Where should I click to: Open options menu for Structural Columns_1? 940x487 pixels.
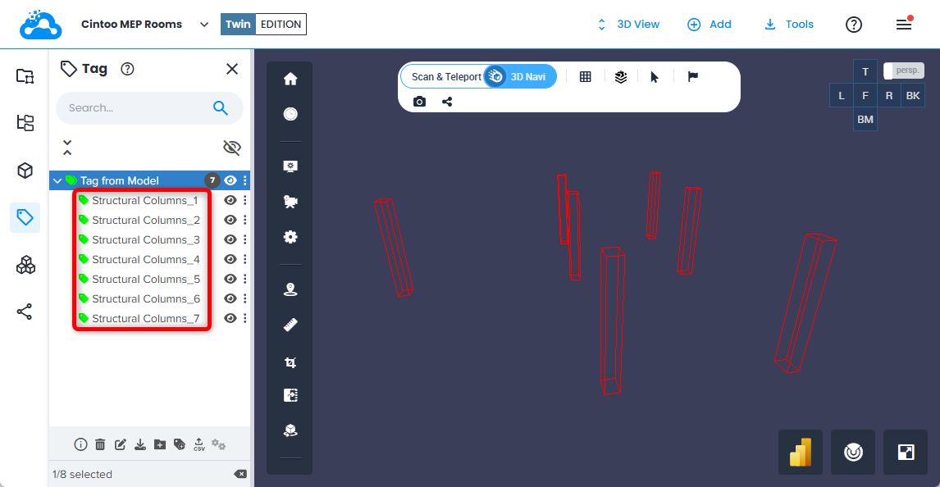[244, 201]
